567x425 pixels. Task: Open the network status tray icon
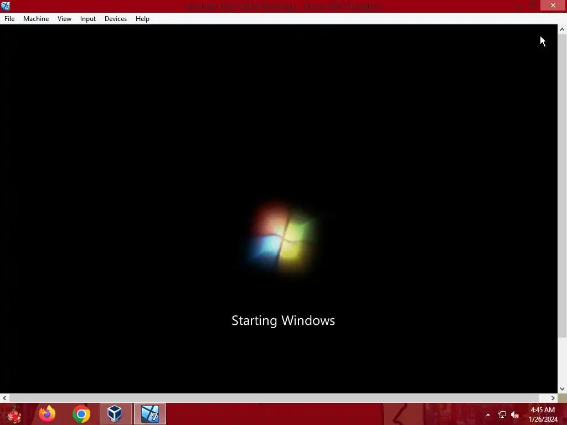[x=502, y=415]
